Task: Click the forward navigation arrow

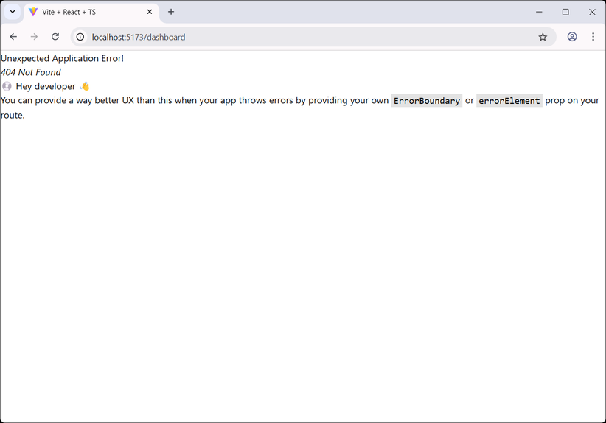Action: (35, 37)
